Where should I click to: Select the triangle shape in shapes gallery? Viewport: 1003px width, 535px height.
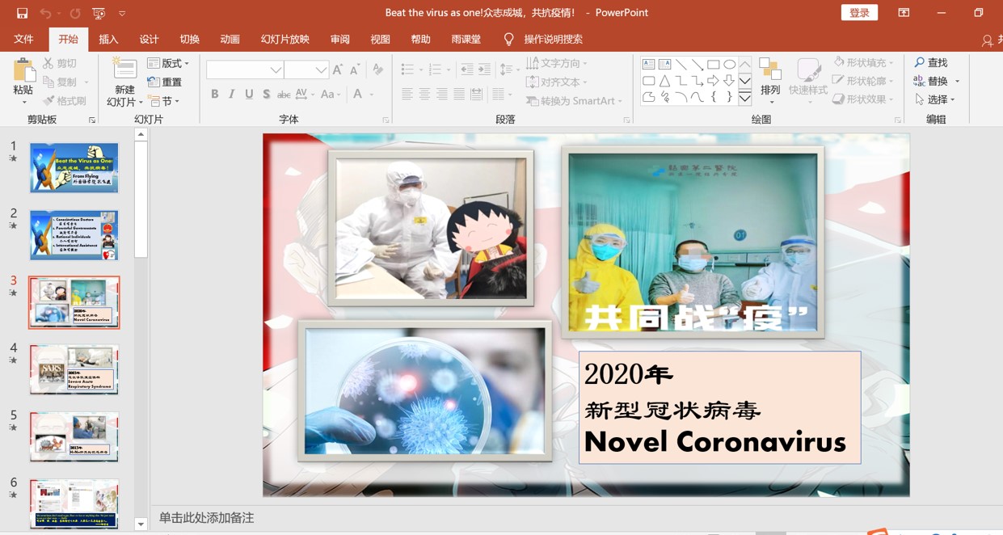click(x=664, y=81)
